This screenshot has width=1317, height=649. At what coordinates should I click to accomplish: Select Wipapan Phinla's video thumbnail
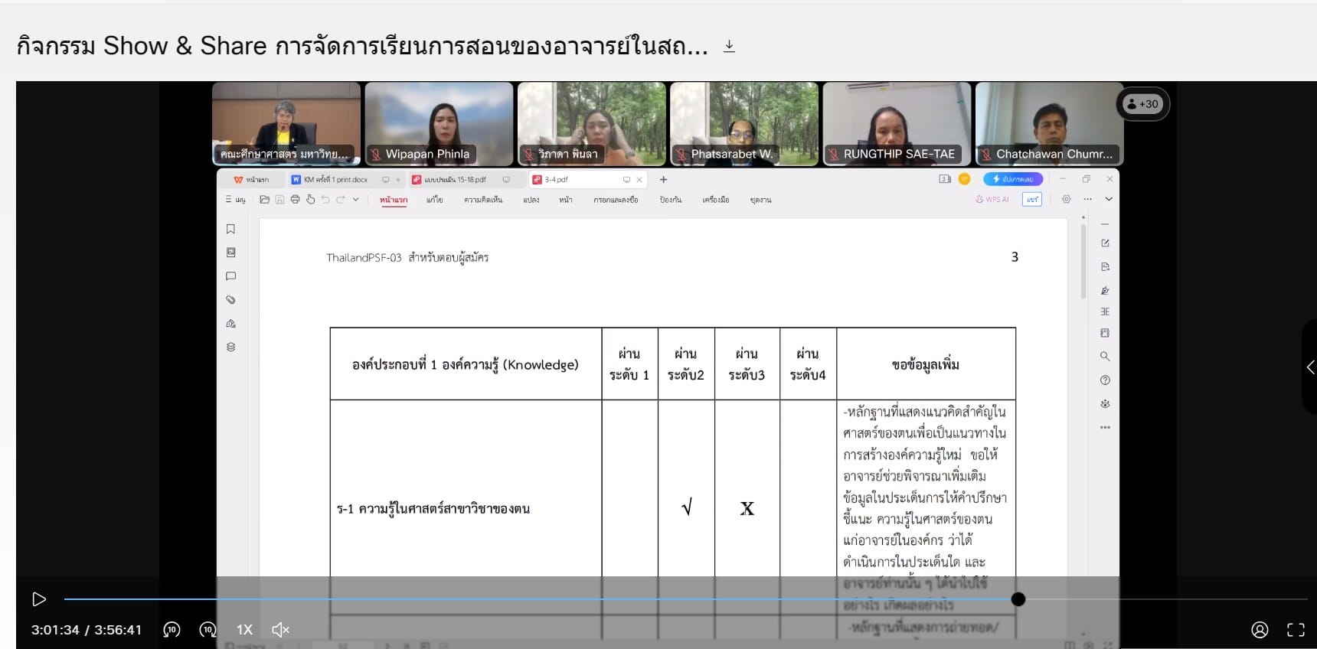439,124
